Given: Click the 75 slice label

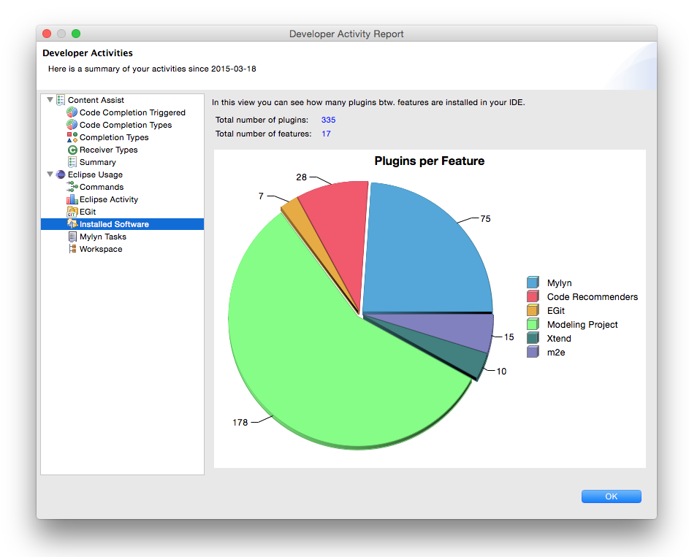Looking at the screenshot, I should (x=486, y=218).
